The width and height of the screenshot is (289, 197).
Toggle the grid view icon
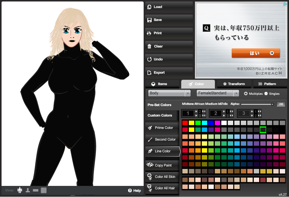point(43,190)
